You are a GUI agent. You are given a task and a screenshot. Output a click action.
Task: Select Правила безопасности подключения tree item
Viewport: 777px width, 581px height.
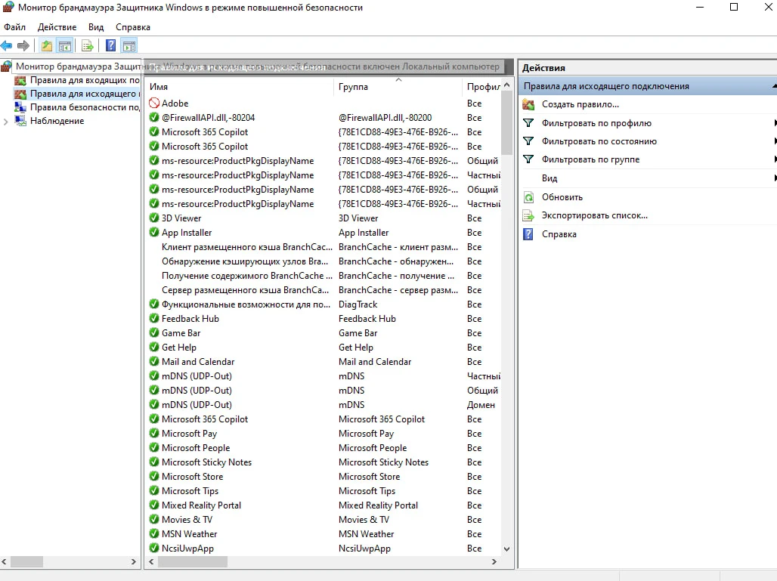tap(85, 107)
